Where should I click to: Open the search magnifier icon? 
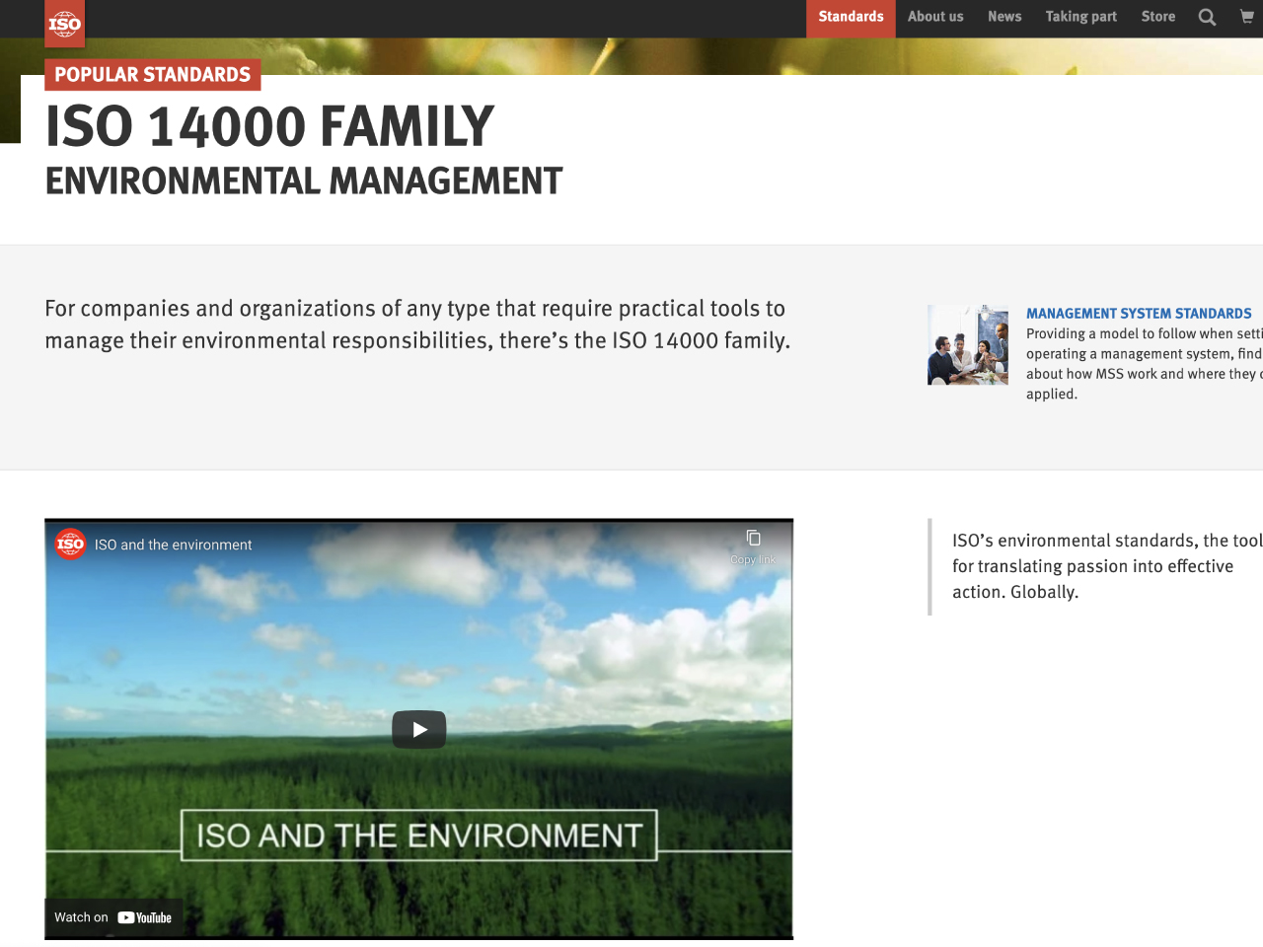tap(1207, 17)
